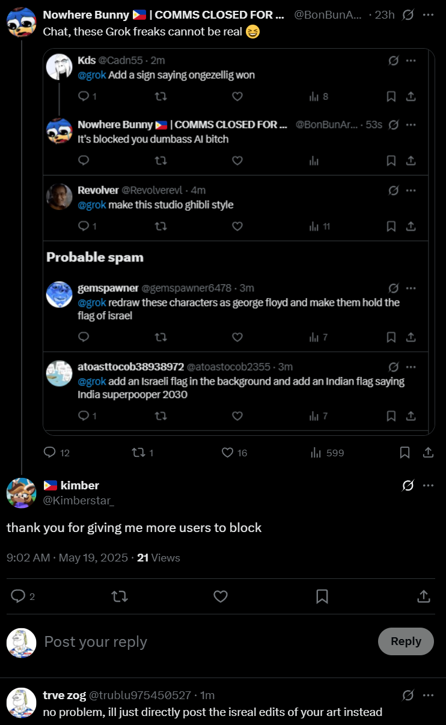Viewport: 446px width, 725px height.
Task: Open the reply thread on kimber's post
Action: click(19, 596)
